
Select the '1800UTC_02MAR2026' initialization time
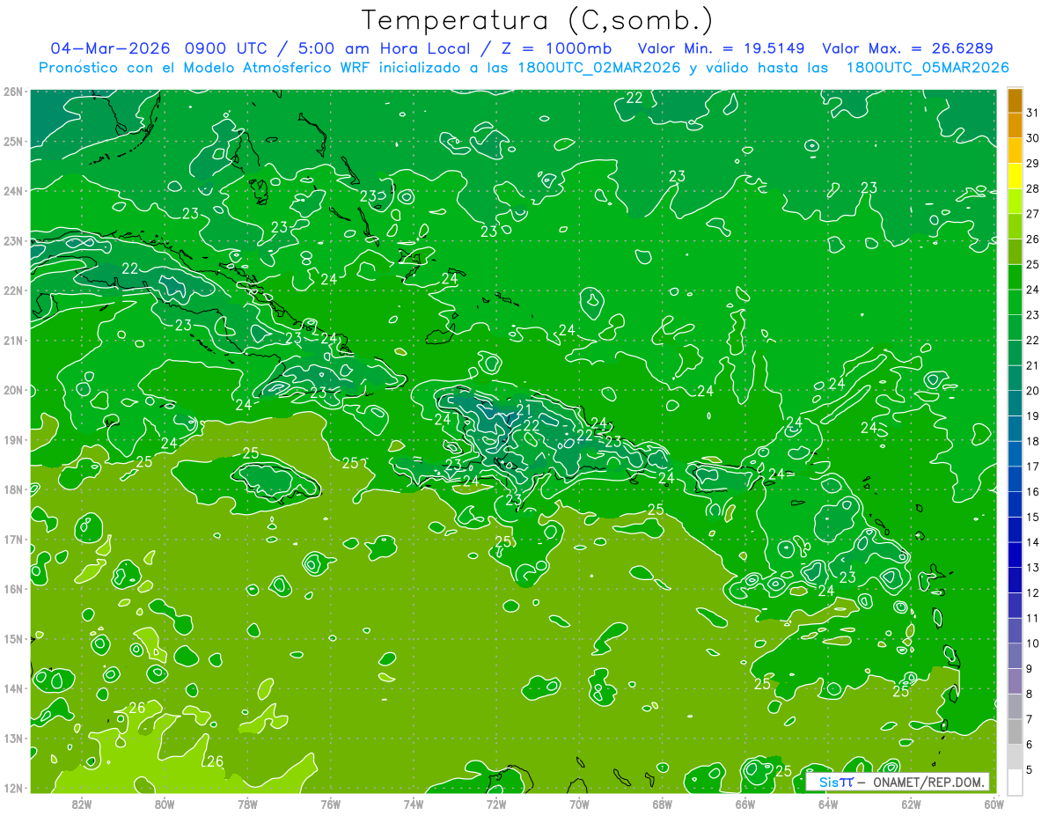tap(601, 68)
